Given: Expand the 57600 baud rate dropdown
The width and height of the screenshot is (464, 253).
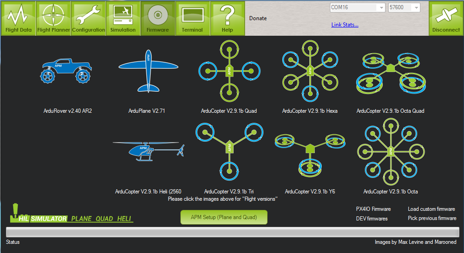Looking at the screenshot, I should (x=403, y=8).
